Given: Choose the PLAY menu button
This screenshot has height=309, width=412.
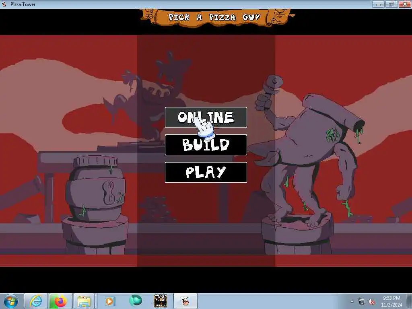Looking at the screenshot, I should pyautogui.click(x=206, y=172).
